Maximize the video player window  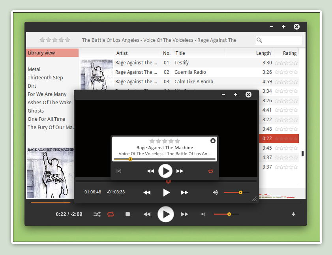click(x=235, y=94)
